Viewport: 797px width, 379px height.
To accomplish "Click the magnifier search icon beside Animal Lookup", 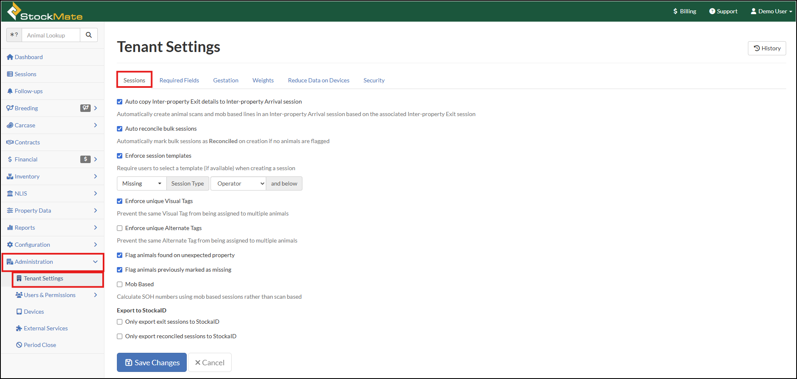I will 89,35.
